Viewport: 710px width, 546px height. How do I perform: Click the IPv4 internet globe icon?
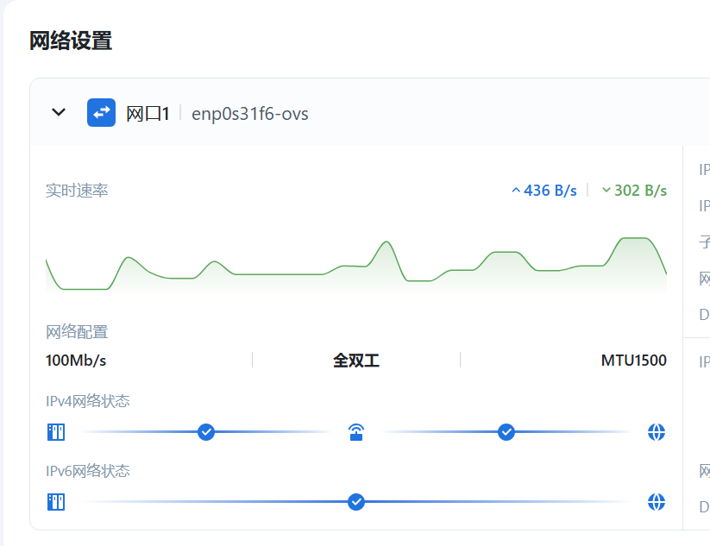click(x=657, y=432)
